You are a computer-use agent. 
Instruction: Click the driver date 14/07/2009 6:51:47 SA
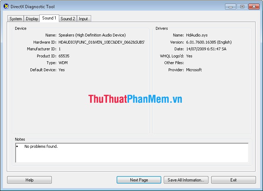point(206,49)
